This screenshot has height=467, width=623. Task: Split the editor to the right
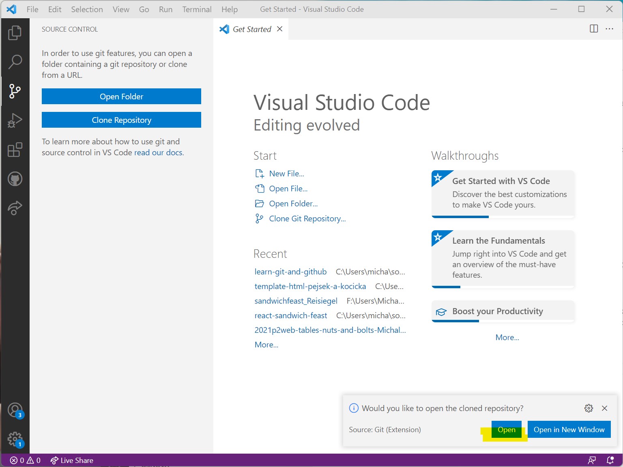[x=594, y=29]
